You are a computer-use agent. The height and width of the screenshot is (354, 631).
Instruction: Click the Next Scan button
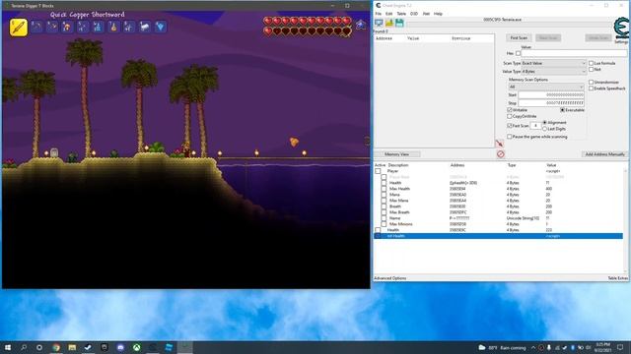pyautogui.click(x=548, y=38)
